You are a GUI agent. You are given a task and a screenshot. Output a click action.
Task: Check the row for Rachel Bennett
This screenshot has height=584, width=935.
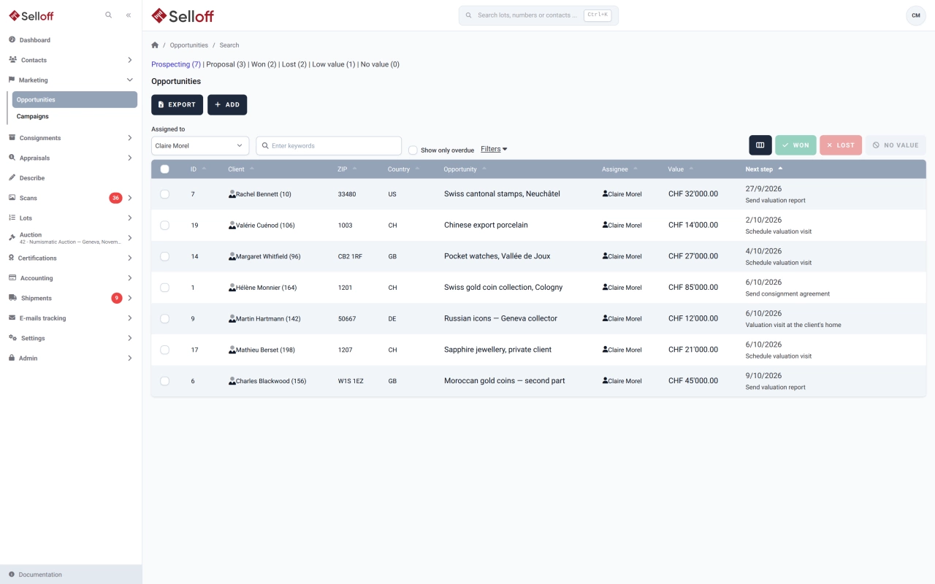164,194
